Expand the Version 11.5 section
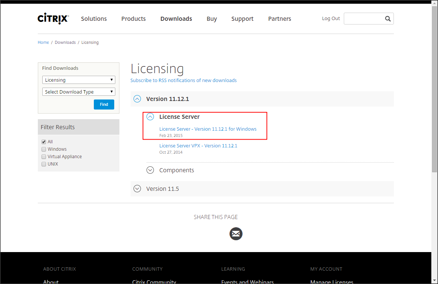 pos(137,189)
